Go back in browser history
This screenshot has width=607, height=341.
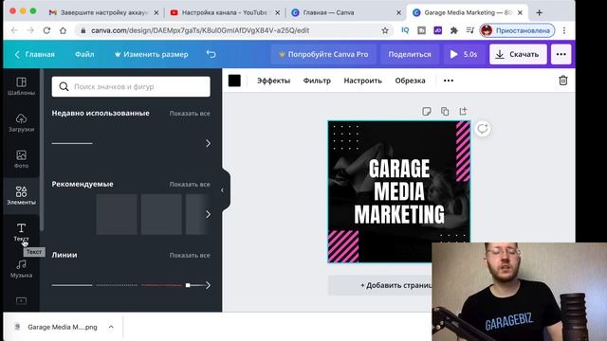[14, 30]
